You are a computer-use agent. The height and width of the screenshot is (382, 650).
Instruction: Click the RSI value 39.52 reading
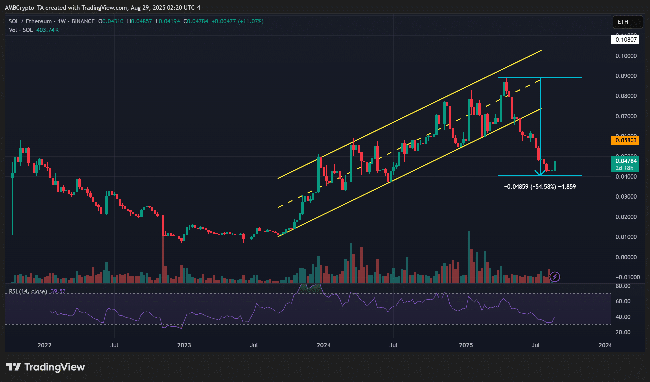[58, 291]
